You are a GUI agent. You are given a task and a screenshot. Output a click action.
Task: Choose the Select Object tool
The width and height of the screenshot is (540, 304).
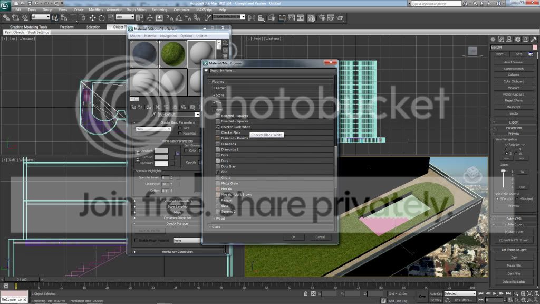tap(55, 18)
